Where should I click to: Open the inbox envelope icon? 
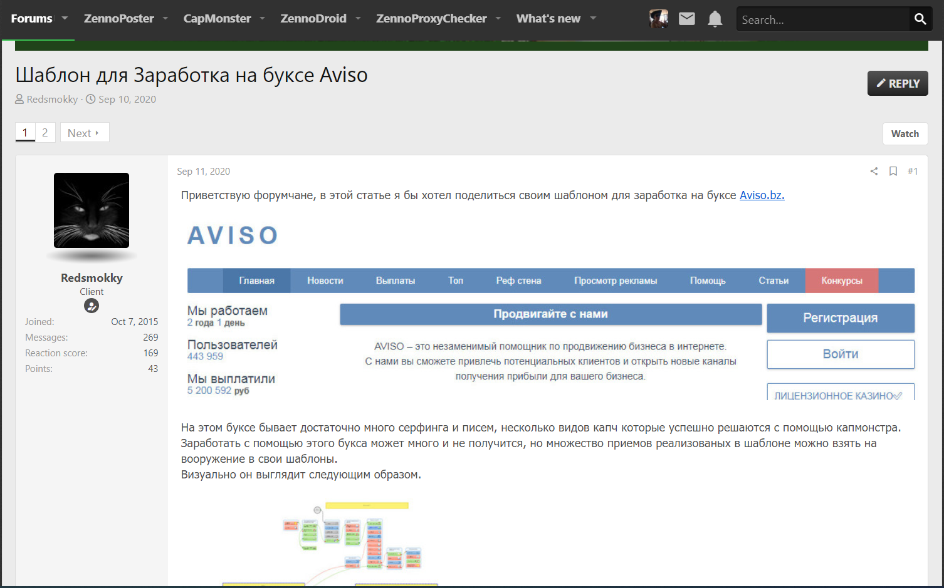(687, 19)
